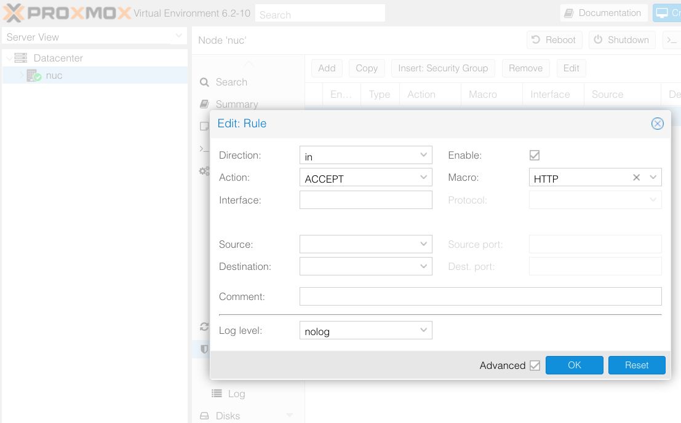
Task: Open the System gear icon in the sidebar
Action: [205, 171]
